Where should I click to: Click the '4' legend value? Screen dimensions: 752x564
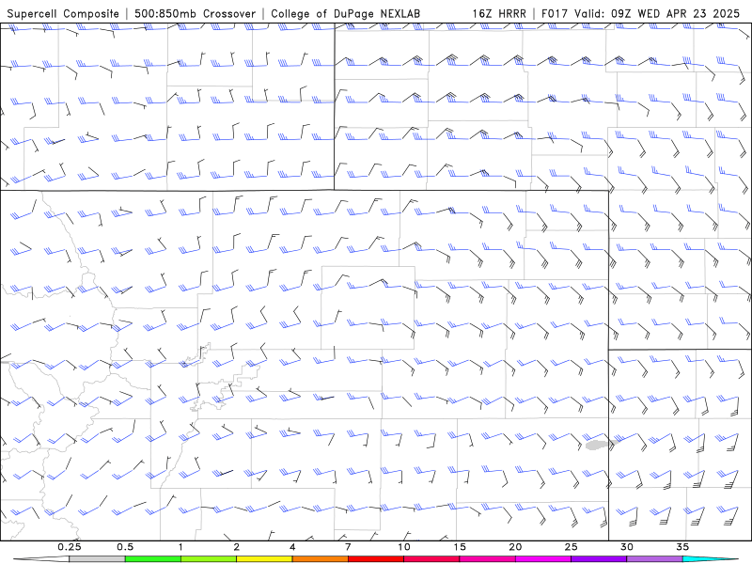click(292, 547)
